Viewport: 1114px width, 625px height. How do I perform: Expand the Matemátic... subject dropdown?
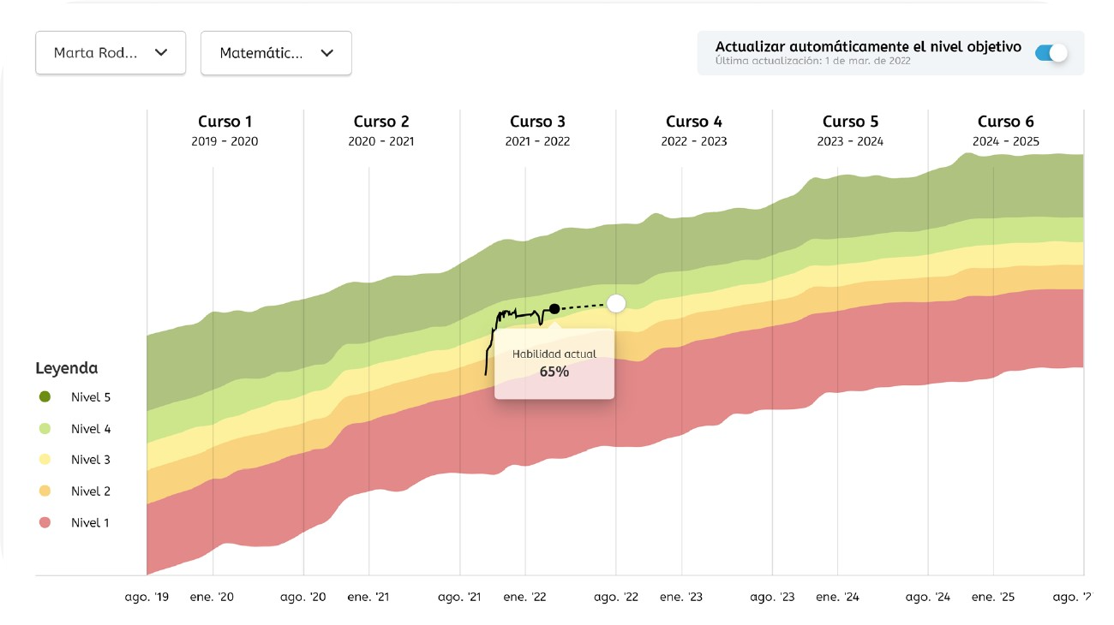[x=275, y=52]
